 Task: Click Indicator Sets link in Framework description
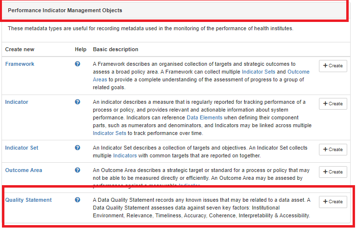pos(260,72)
